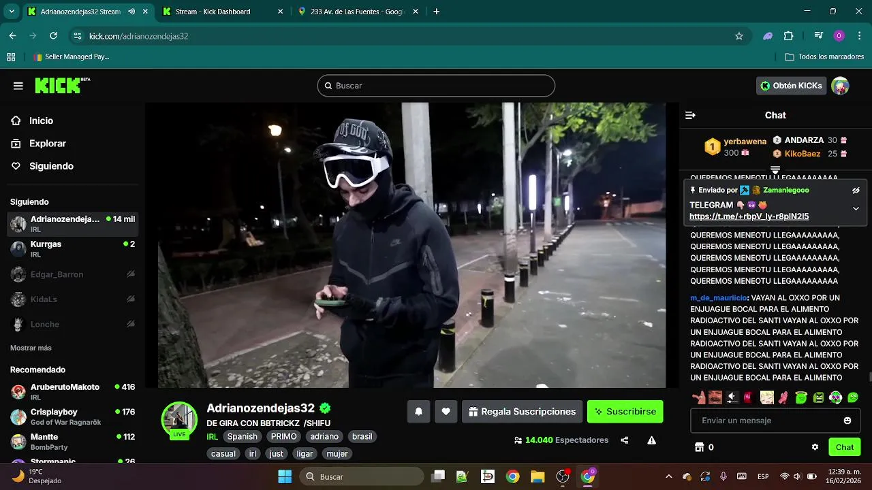Viewport: 872px width, 490px height.
Task: Focus the Kick Buscar search field
Action: [436, 86]
